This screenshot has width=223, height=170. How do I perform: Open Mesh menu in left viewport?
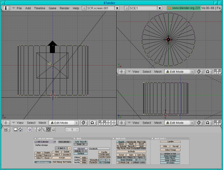tap(42, 123)
